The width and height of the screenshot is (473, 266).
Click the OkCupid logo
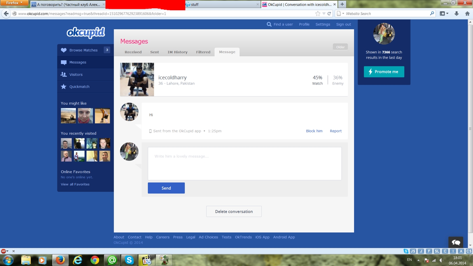point(86,33)
